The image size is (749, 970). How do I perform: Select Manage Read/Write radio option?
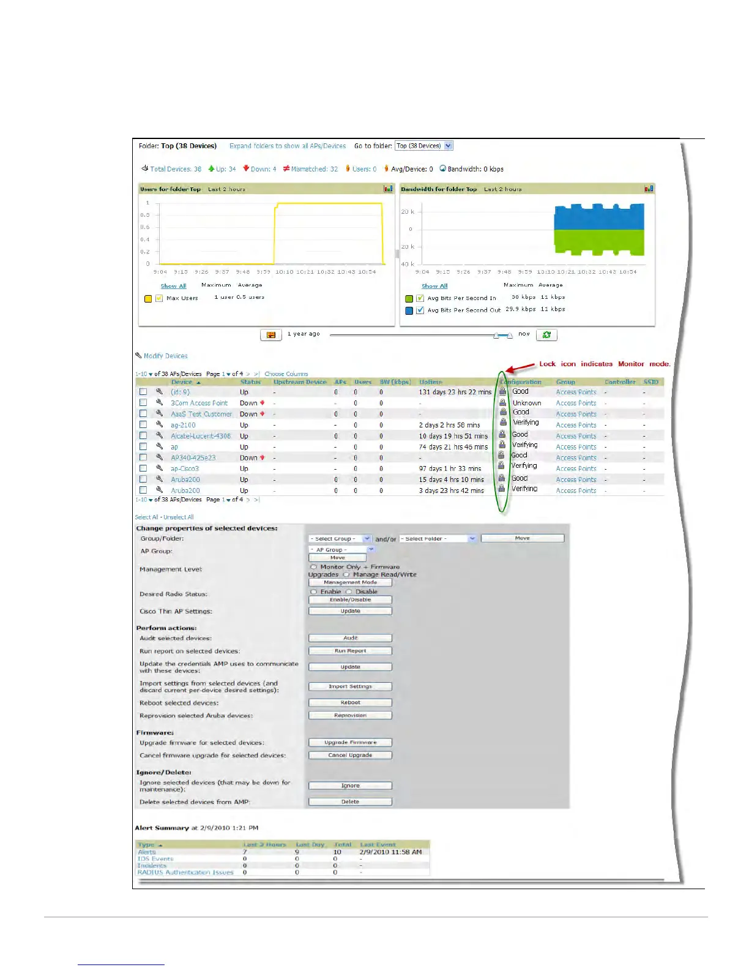point(346,574)
